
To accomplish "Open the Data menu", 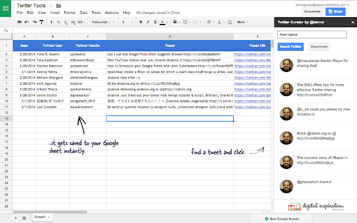I will point(83,13).
